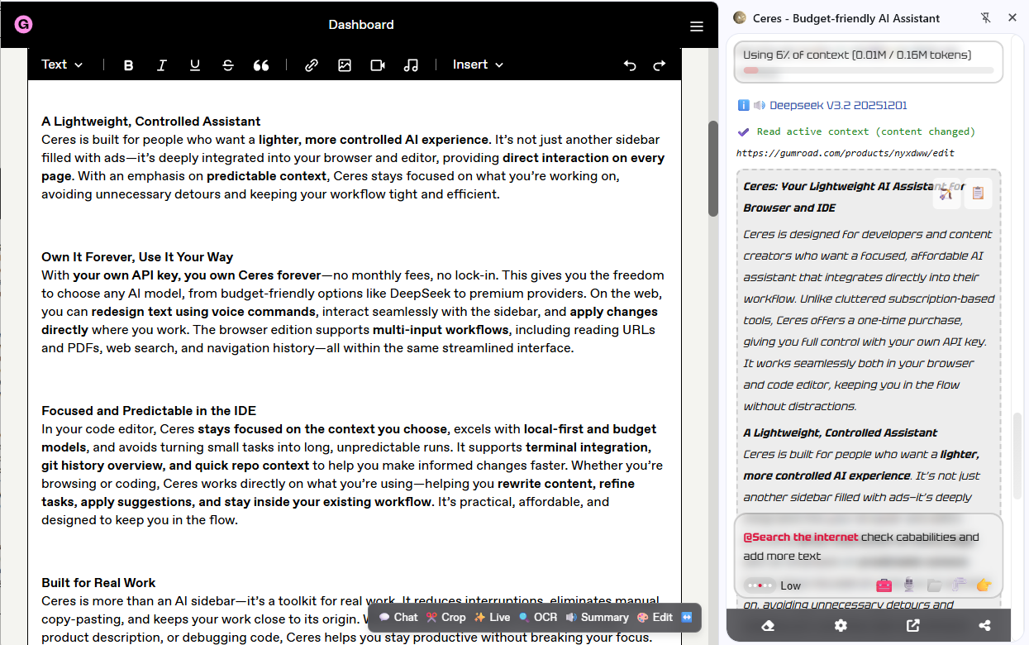The height and width of the screenshot is (645, 1029).
Task: Copy the response using the clipboard icon
Action: tap(978, 193)
